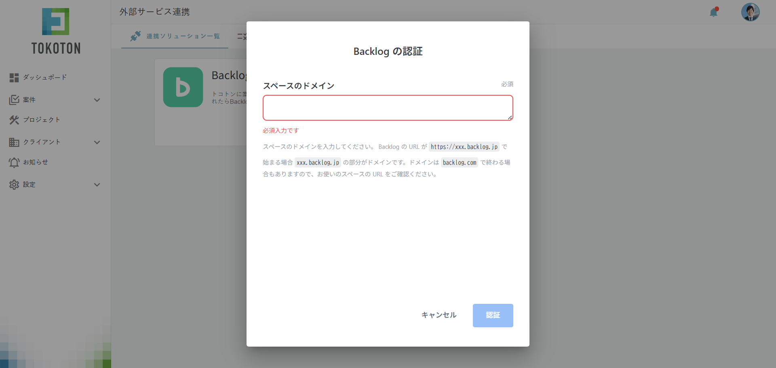Click the 必須入力です error message
Image resolution: width=776 pixels, height=368 pixels.
[281, 130]
